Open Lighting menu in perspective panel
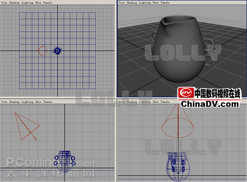247x182 pixels. (x=145, y=2)
